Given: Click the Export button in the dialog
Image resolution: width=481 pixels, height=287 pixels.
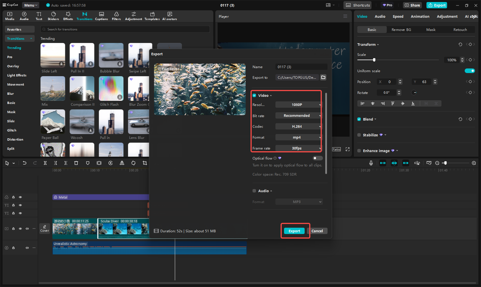Looking at the screenshot, I should [295, 231].
